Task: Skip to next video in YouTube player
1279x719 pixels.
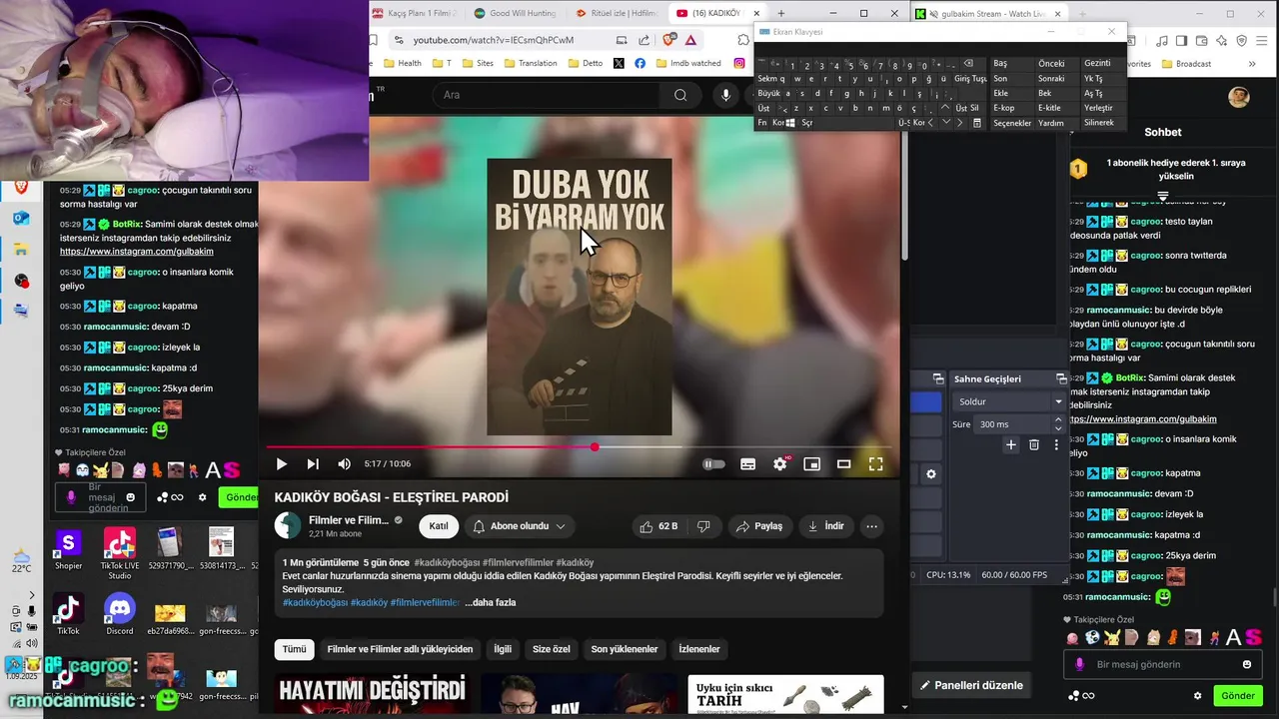Action: pos(313,463)
